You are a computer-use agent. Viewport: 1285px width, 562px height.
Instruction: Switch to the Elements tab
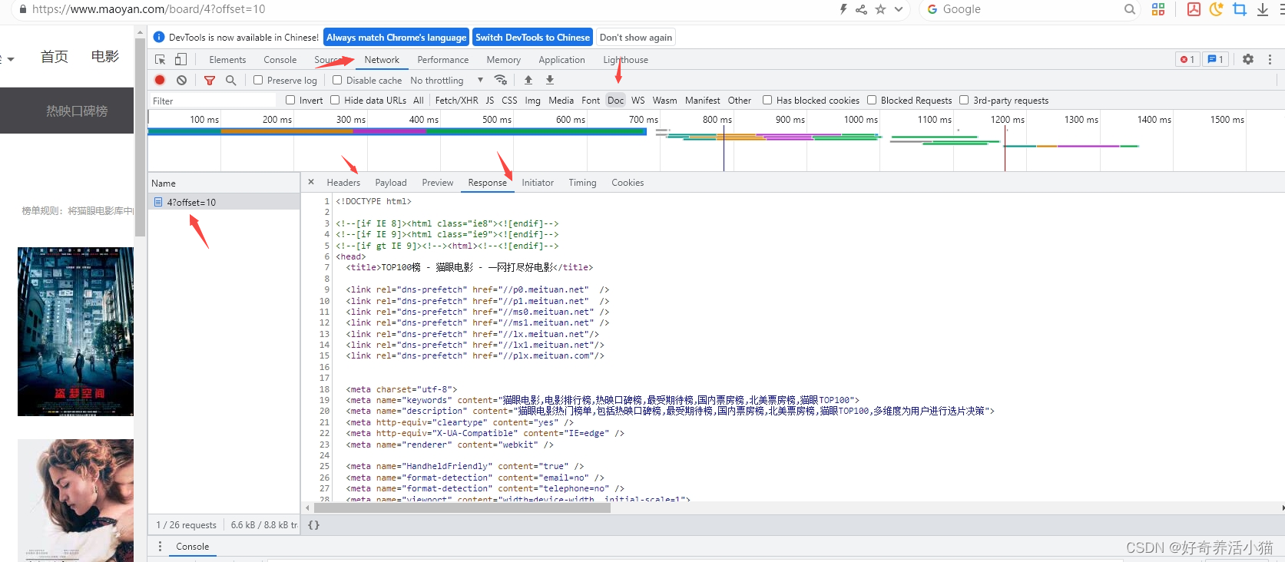point(227,60)
